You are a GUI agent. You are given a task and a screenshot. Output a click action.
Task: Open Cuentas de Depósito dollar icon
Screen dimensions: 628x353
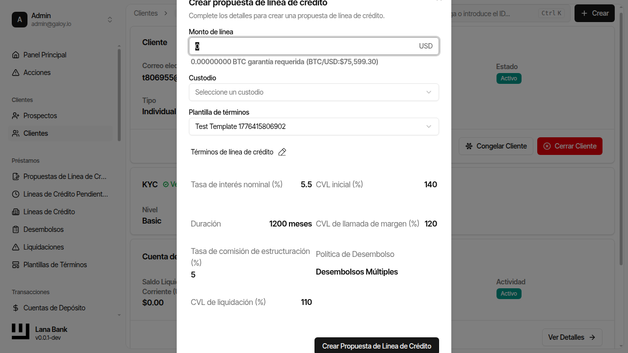(17, 308)
